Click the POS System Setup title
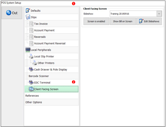The width and height of the screenshot is (166, 127). pos(11,3)
